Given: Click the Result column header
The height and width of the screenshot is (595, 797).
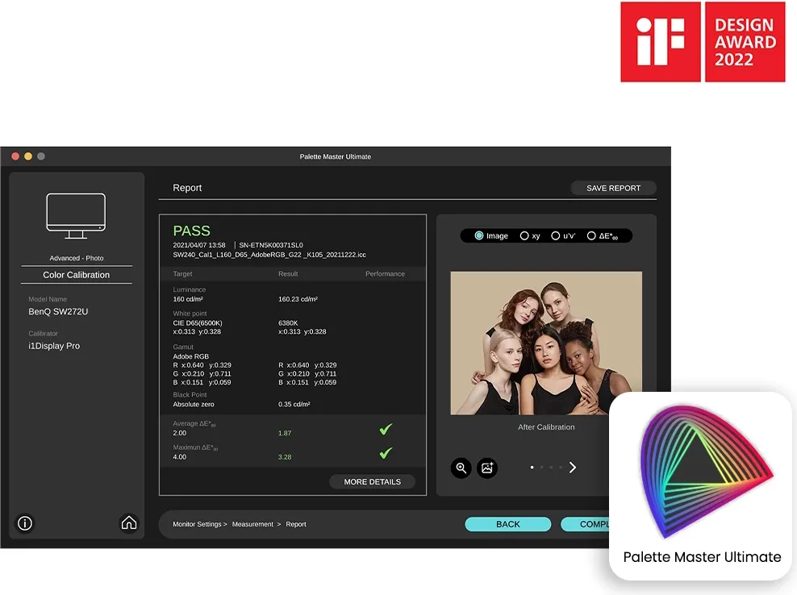Looking at the screenshot, I should (x=288, y=274).
